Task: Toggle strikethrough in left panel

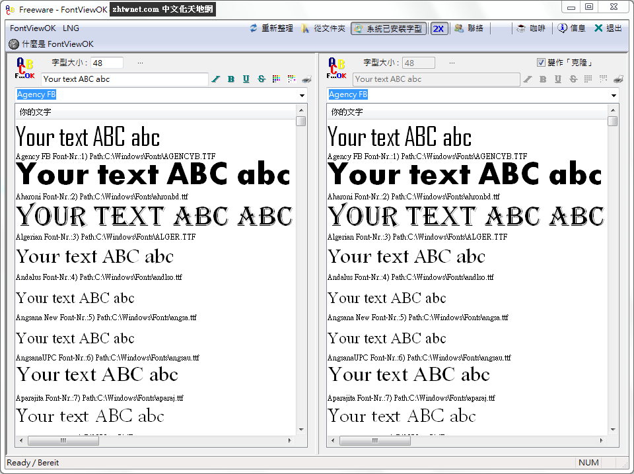Action: point(262,79)
